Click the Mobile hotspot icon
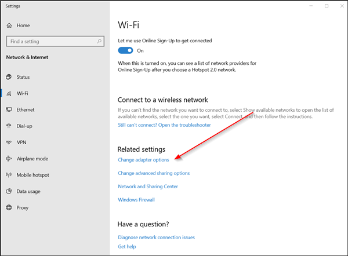This screenshot has height=256, width=348. [9, 175]
